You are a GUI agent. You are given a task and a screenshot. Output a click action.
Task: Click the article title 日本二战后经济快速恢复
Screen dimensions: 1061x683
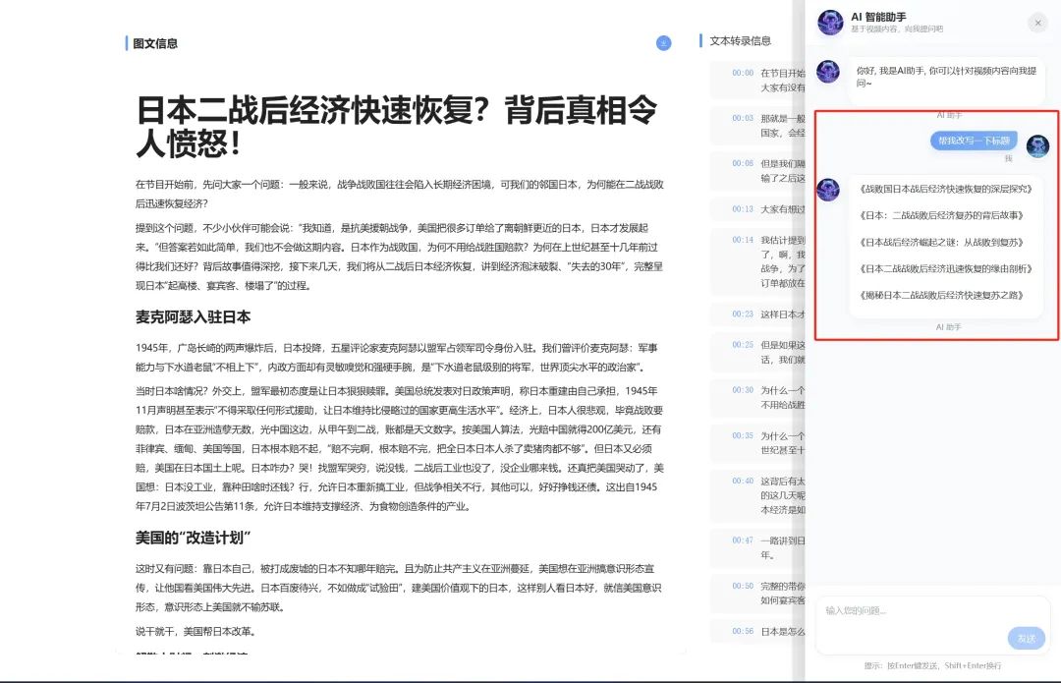click(397, 127)
